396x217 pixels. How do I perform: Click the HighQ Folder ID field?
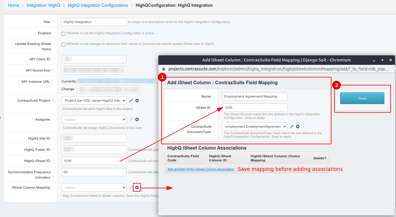click(x=94, y=150)
